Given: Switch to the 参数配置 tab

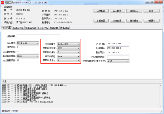Looking at the screenshot, I should (7, 28).
